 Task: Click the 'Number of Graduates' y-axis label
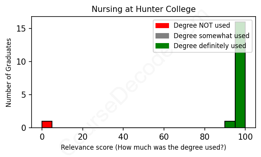pyautogui.click(x=9, y=72)
